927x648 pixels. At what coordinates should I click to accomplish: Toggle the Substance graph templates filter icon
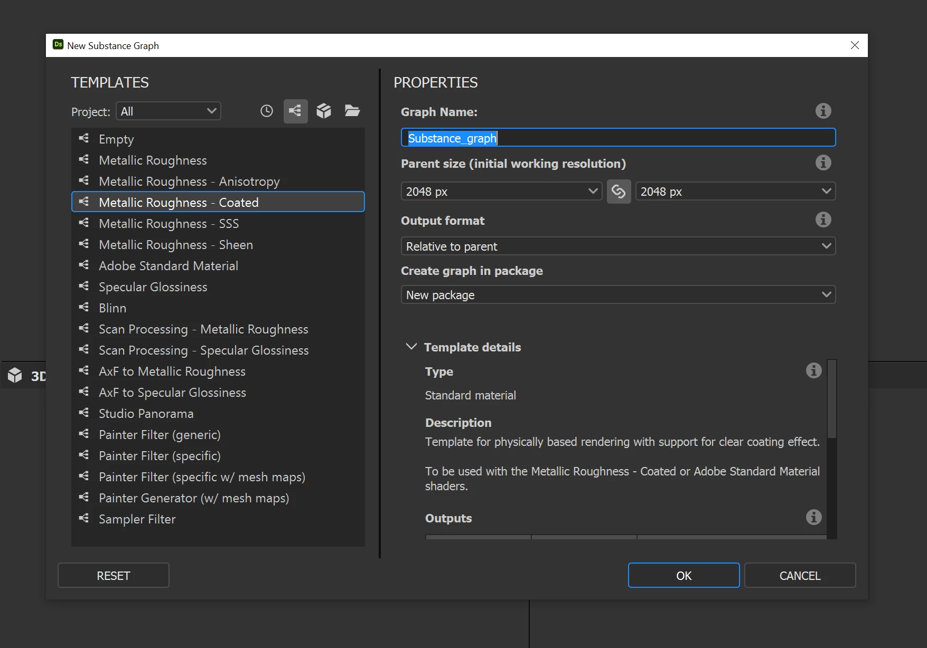295,111
